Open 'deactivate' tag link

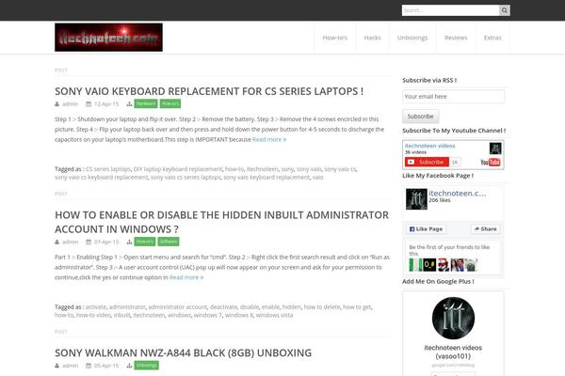(223, 307)
